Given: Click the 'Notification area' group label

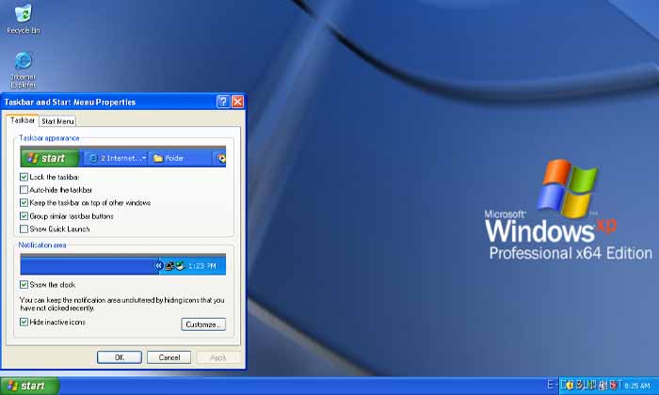Looking at the screenshot, I should [42, 245].
